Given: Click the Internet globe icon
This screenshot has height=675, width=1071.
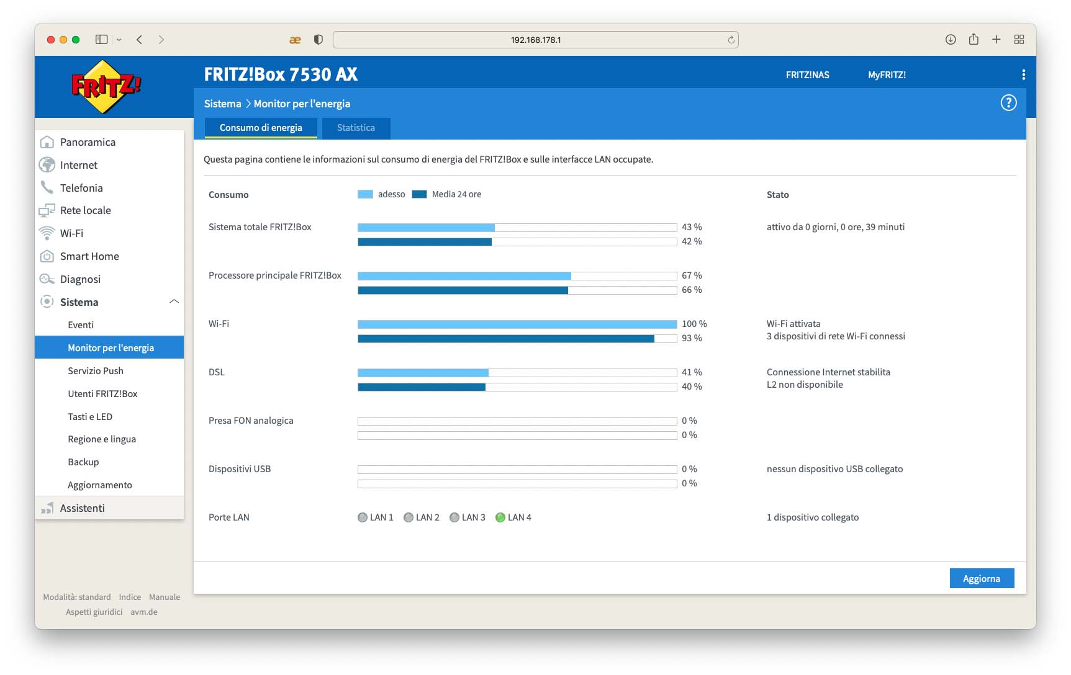Looking at the screenshot, I should tap(47, 165).
